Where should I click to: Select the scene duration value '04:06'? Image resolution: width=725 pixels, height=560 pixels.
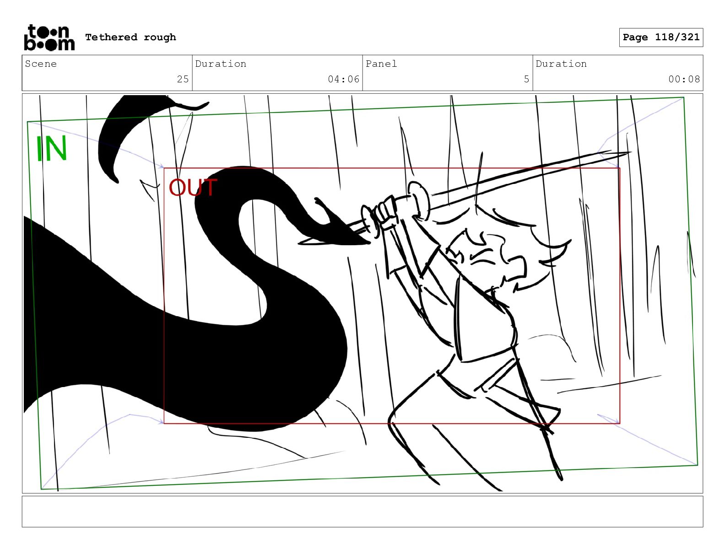[343, 79]
